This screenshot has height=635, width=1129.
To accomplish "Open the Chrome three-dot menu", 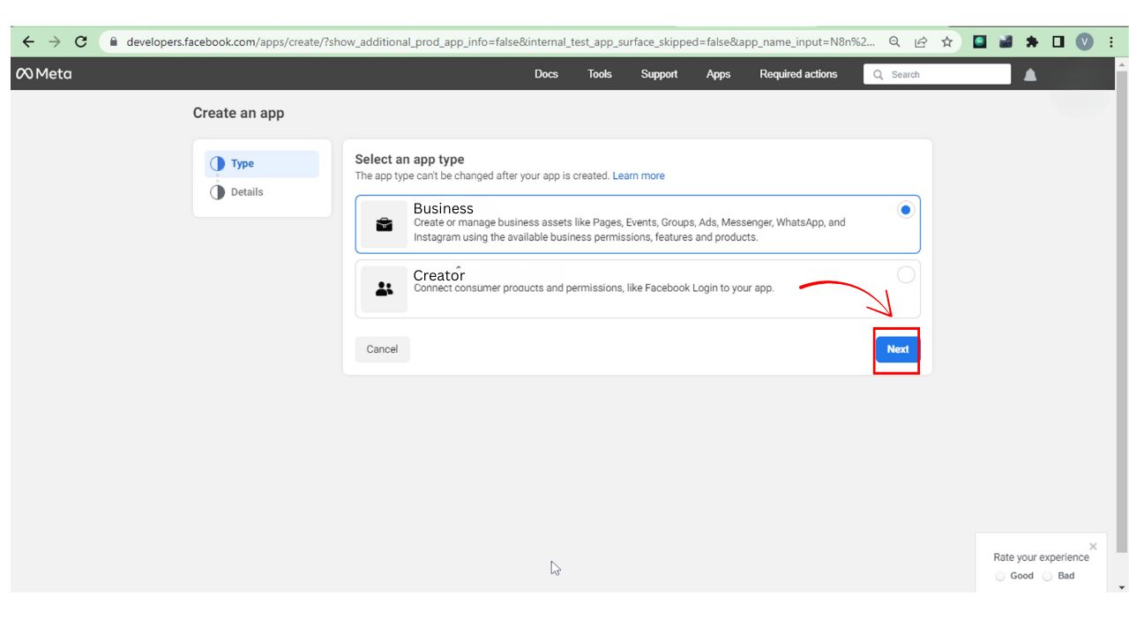I will (1110, 41).
